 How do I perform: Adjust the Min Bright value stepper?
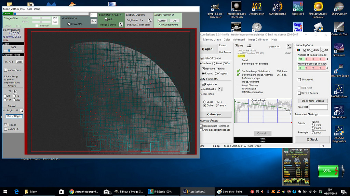[x=22, y=111]
